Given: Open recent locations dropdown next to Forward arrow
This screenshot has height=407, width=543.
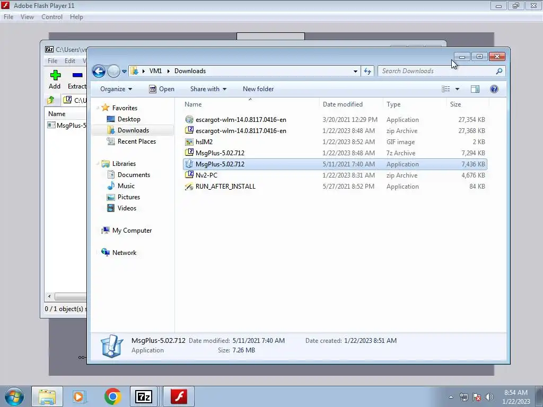Looking at the screenshot, I should click(124, 72).
